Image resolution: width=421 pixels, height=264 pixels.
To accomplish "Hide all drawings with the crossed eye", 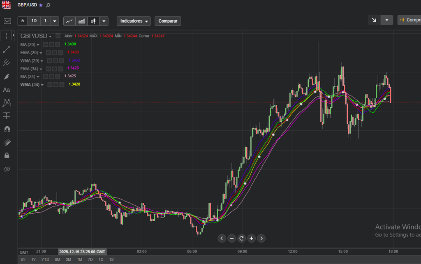I will [7, 169].
